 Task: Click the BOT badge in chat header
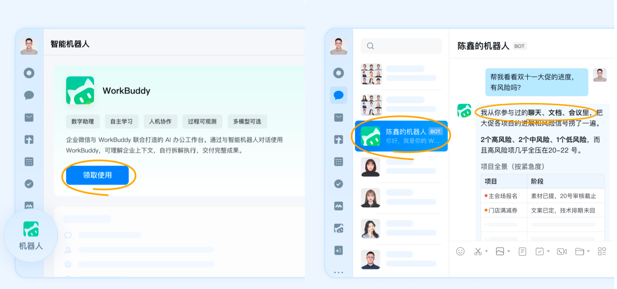[x=519, y=46]
